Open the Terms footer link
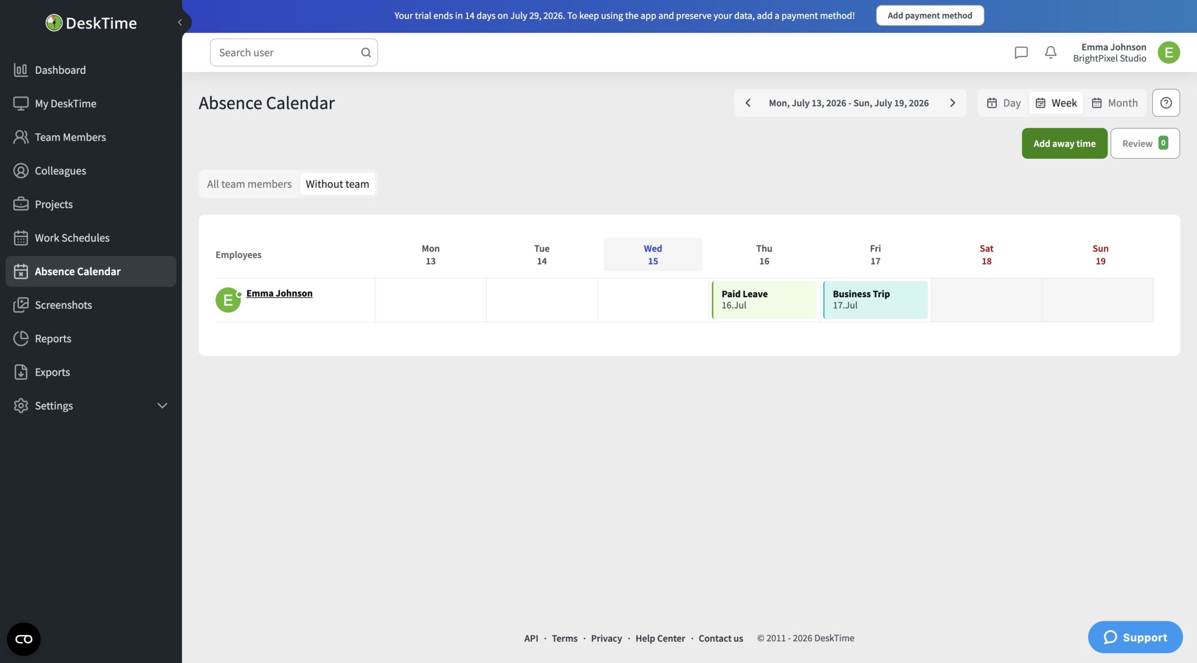 click(564, 638)
